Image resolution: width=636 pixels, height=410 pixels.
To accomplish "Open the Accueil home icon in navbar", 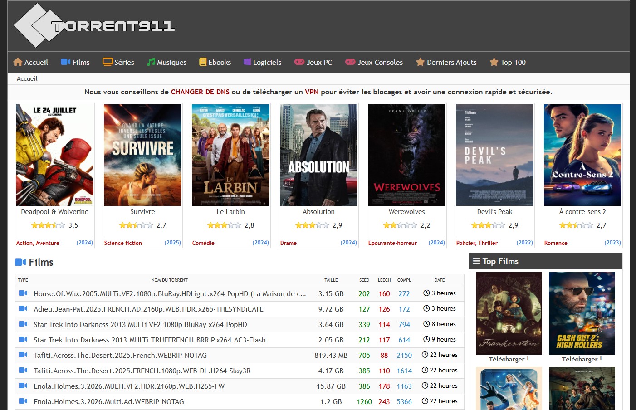I will pos(18,62).
